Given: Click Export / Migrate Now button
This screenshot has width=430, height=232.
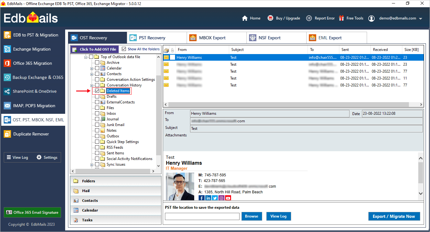Looking at the screenshot, I should 394,216.
